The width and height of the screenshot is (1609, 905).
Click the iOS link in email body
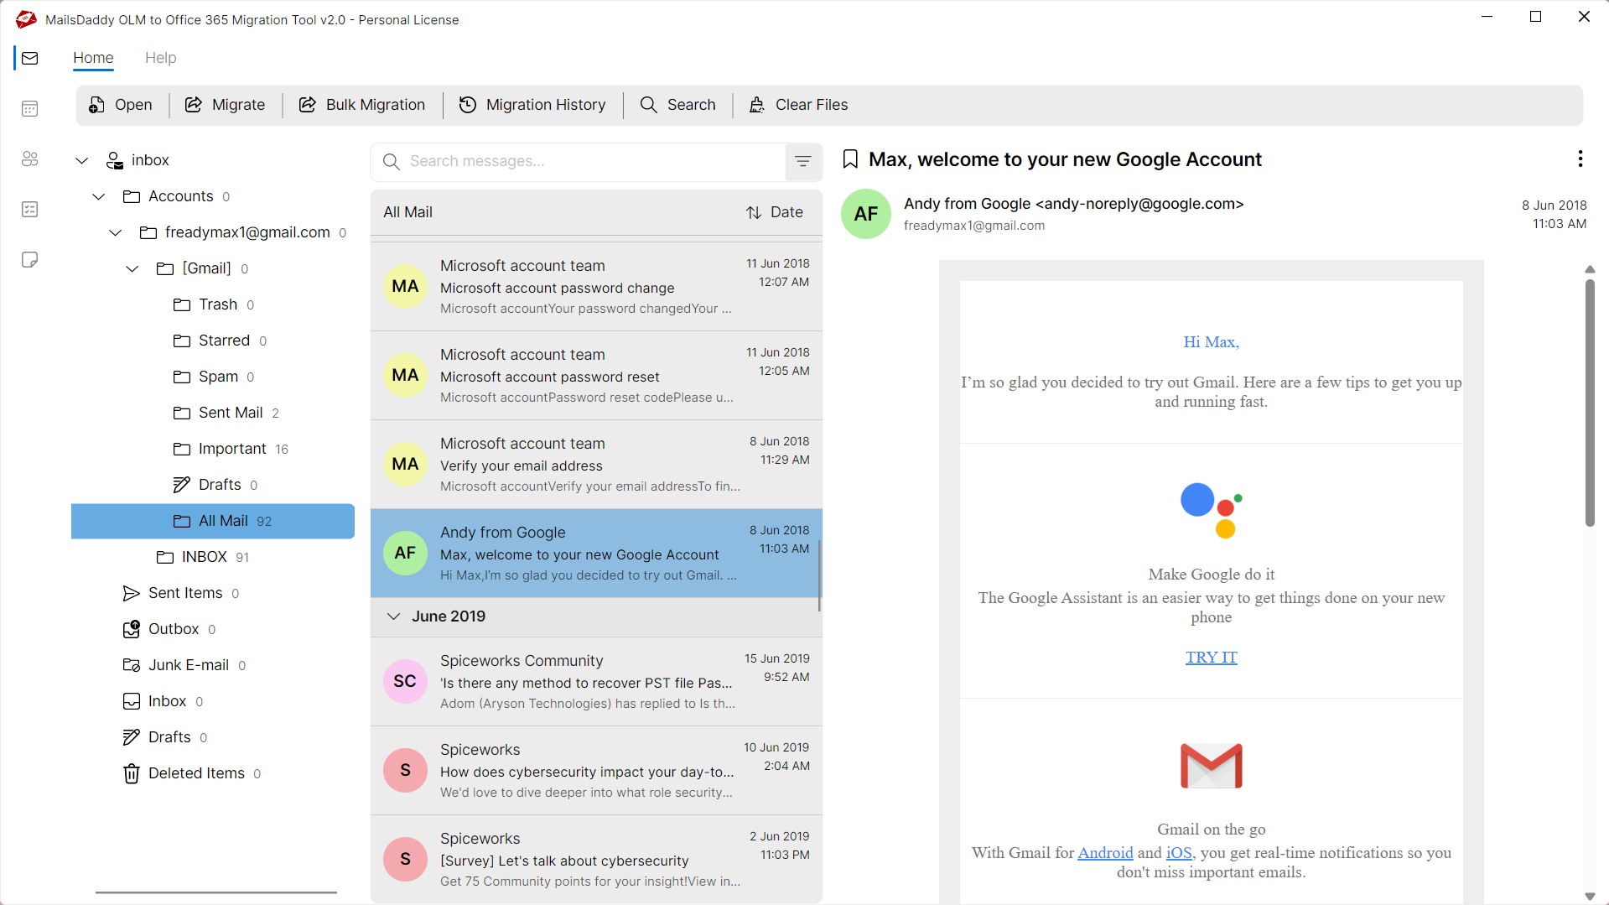click(1179, 853)
